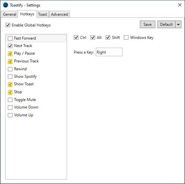This screenshot has width=185, height=184.
Task: Click the Toastify logo in the title bar
Action: pyautogui.click(x=6, y=5)
